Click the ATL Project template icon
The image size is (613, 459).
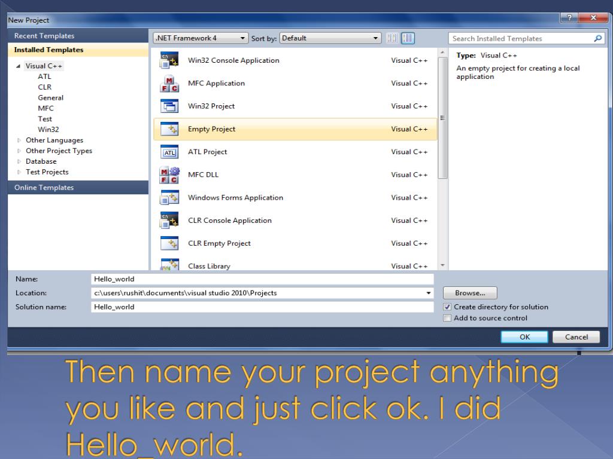169,152
